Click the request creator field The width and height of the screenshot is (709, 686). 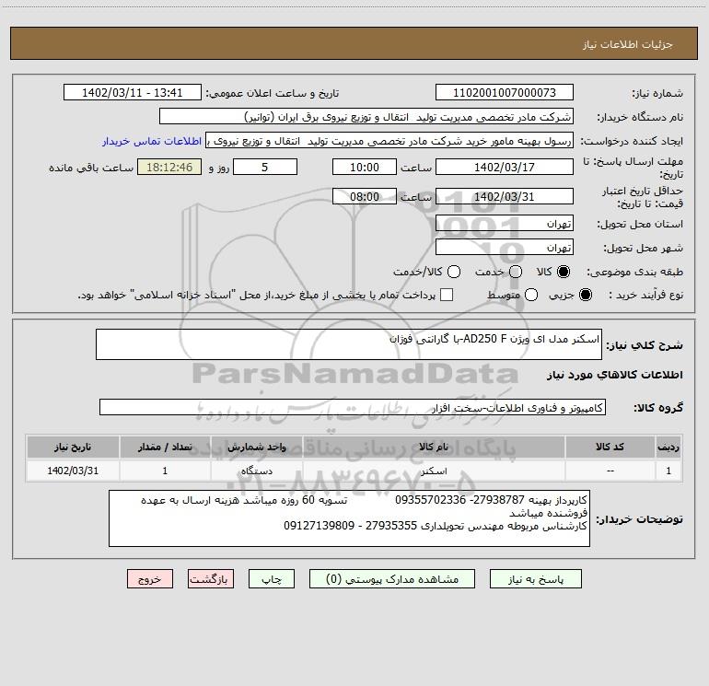click(x=389, y=140)
